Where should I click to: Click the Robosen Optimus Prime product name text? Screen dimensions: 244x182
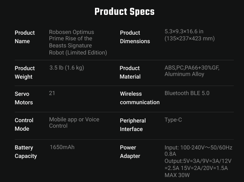78,42
